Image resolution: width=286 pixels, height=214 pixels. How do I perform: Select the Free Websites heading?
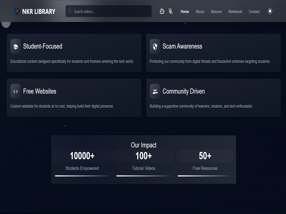coord(39,91)
